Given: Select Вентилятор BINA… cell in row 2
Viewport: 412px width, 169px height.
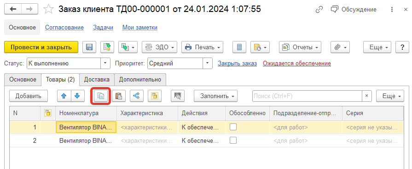Looking at the screenshot, I should 86,140.
